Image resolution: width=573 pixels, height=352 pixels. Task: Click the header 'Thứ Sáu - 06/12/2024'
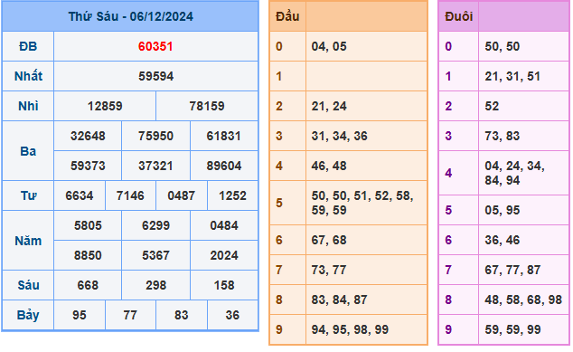pyautogui.click(x=130, y=16)
